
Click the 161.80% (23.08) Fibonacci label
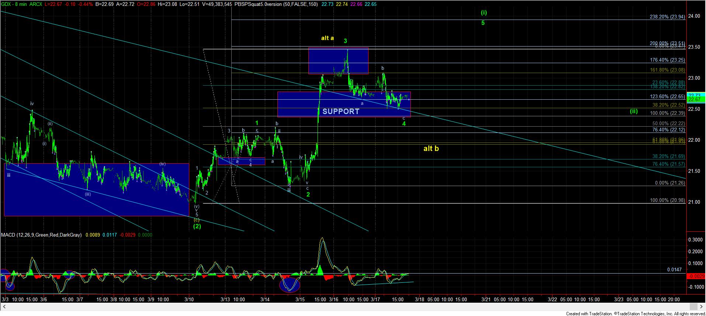[667, 69]
